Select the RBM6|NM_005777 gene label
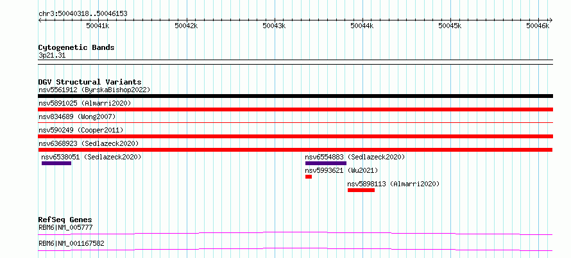This screenshot has height=258, width=571. (x=65, y=227)
